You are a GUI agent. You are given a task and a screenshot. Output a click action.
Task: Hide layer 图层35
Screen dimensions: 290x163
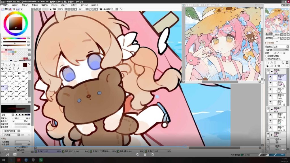tap(270, 96)
